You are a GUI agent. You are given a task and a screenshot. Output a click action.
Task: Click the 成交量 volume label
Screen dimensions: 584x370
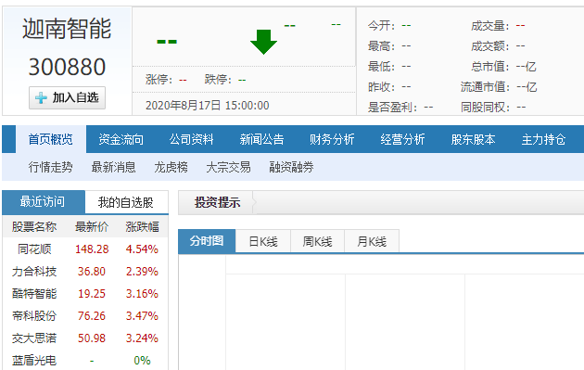[489, 26]
